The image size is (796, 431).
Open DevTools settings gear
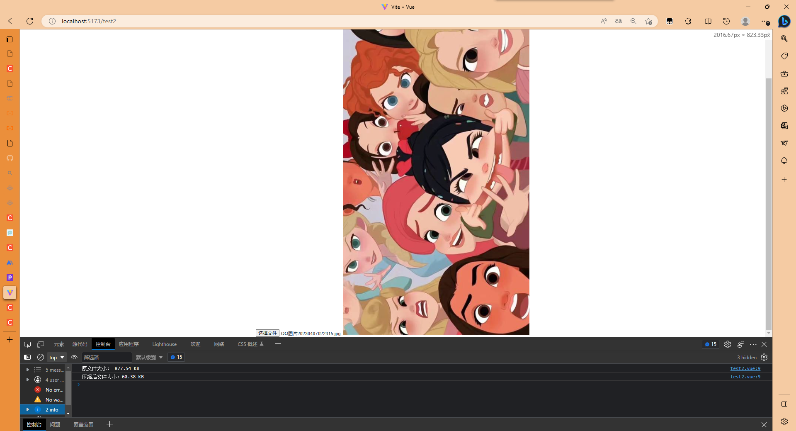pos(728,344)
